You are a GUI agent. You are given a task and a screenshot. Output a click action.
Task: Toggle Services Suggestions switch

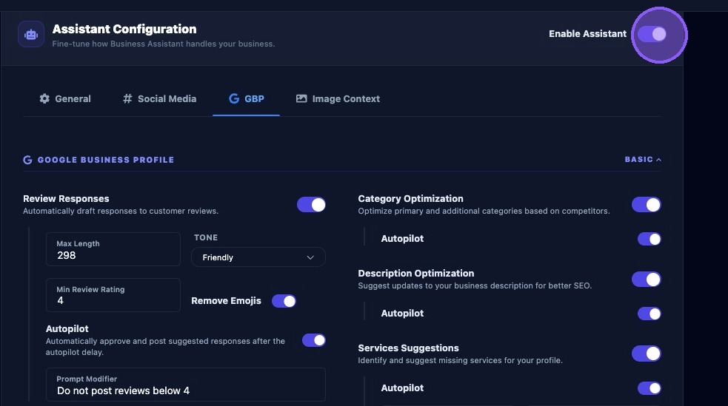tap(647, 353)
